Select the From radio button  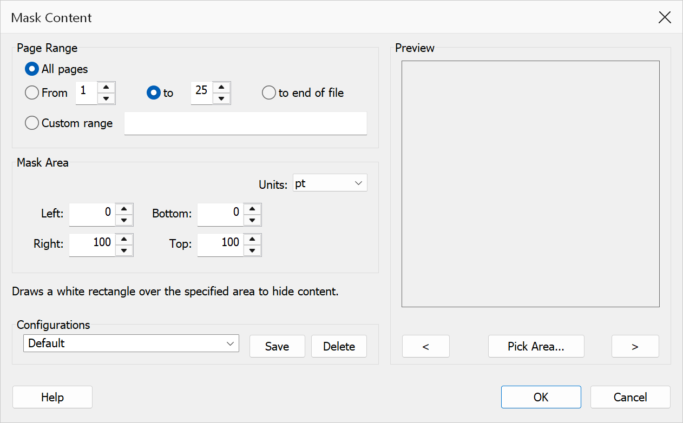pyautogui.click(x=32, y=93)
